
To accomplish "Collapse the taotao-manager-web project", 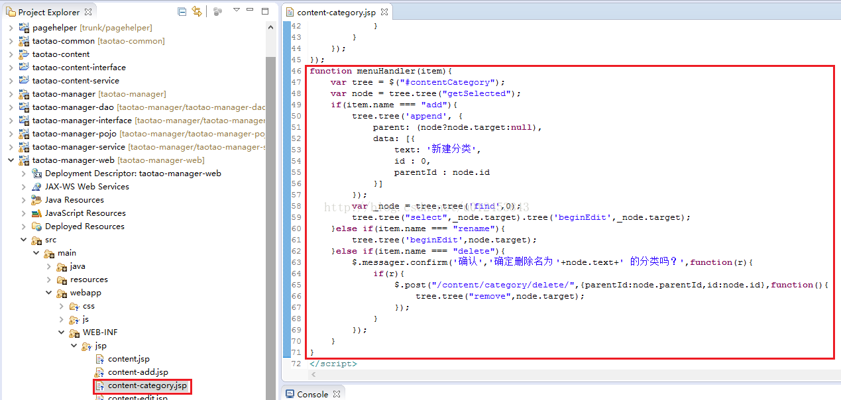I will [11, 160].
